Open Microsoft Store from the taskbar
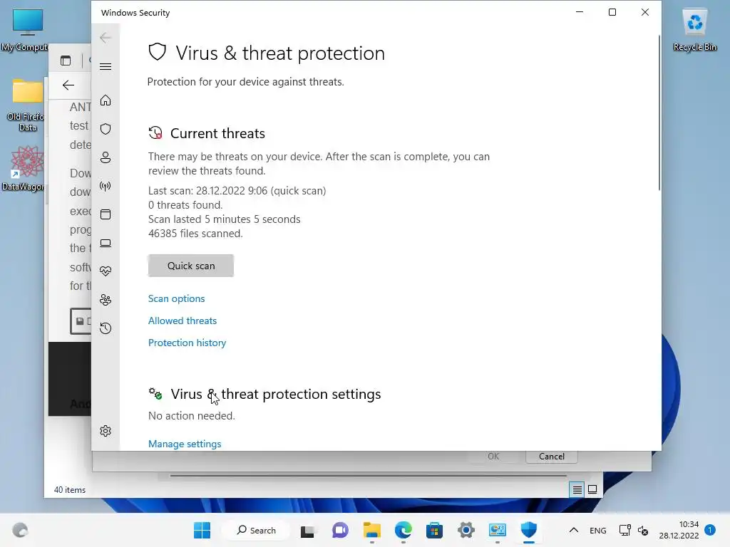 [434, 530]
